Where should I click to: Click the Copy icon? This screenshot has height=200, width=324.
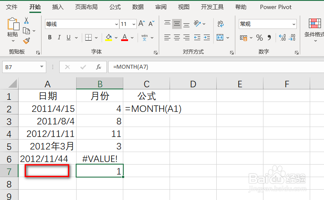click(x=26, y=31)
